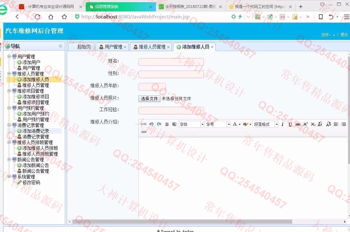Close the 用户管理 tab

(125, 47)
